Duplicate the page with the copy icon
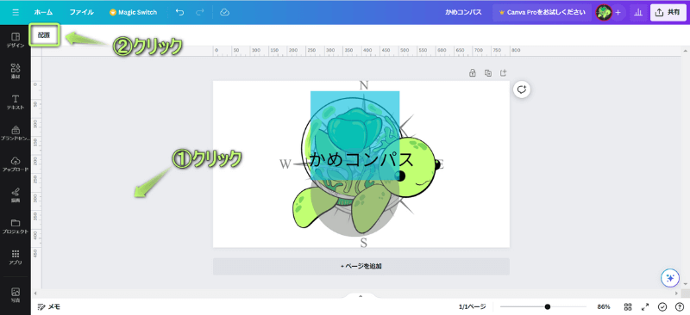This screenshot has width=690, height=315. tap(487, 73)
